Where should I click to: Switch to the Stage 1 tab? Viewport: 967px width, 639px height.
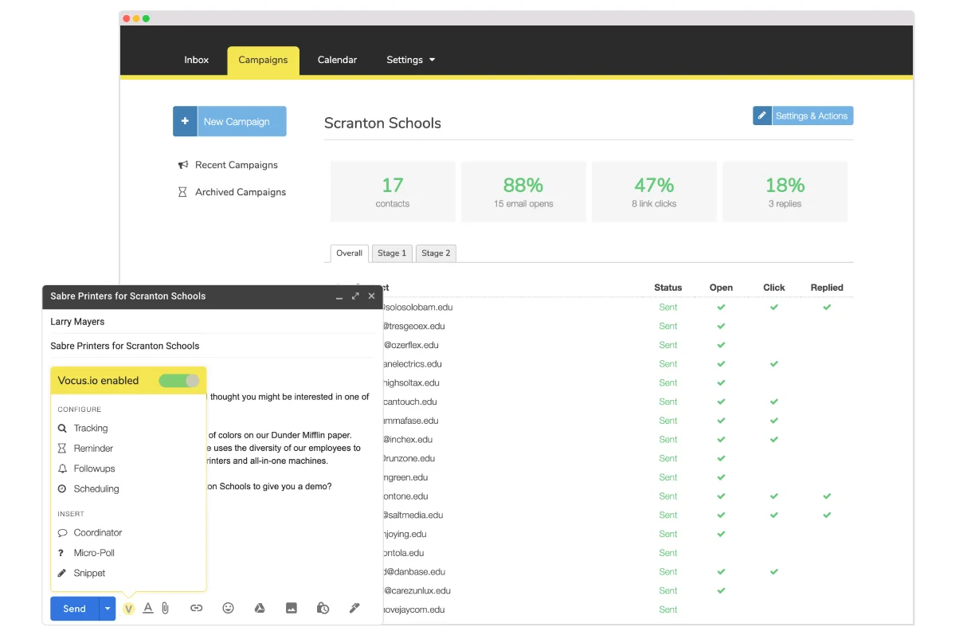(392, 253)
